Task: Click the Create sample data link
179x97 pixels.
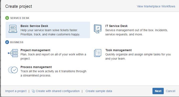Action: coord(99,91)
